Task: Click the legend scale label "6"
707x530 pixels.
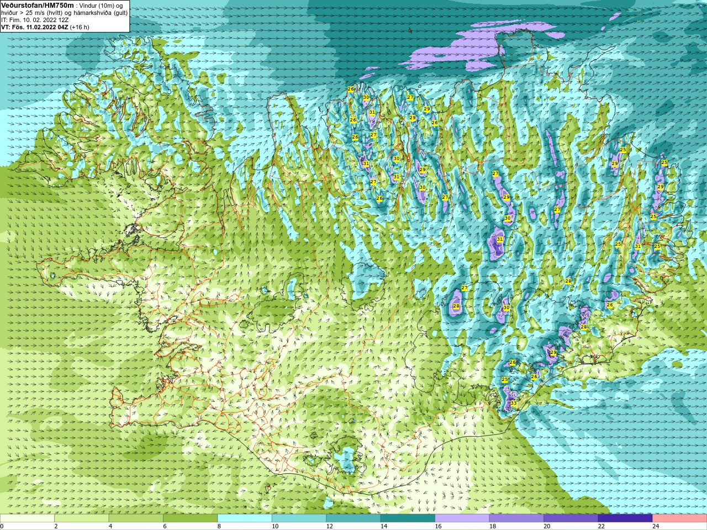Action: [165, 526]
